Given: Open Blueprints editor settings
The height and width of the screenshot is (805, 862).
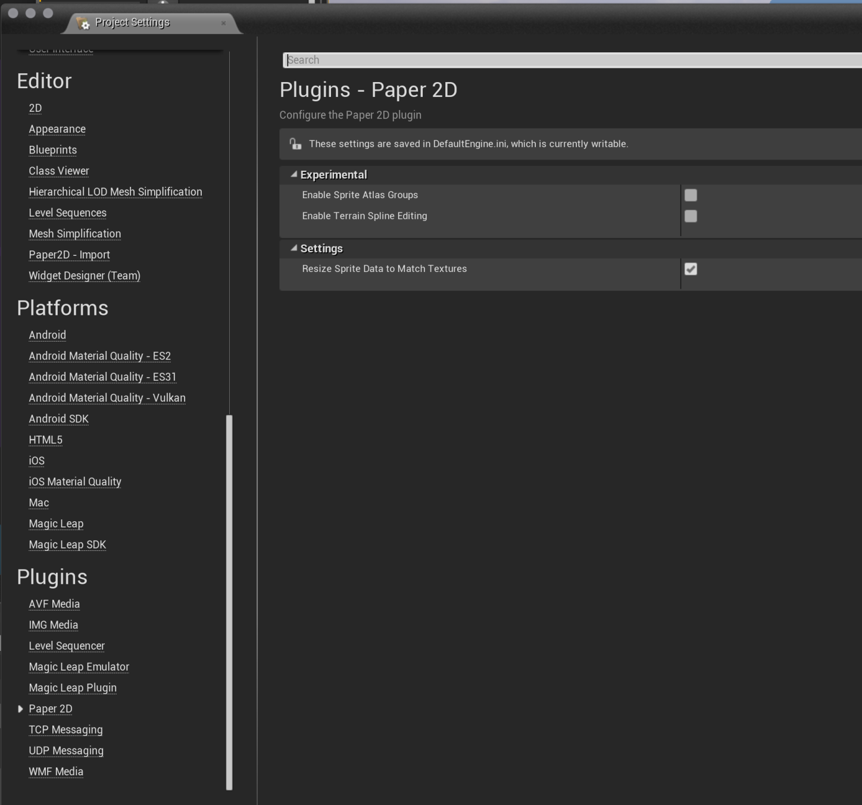Looking at the screenshot, I should tap(53, 150).
